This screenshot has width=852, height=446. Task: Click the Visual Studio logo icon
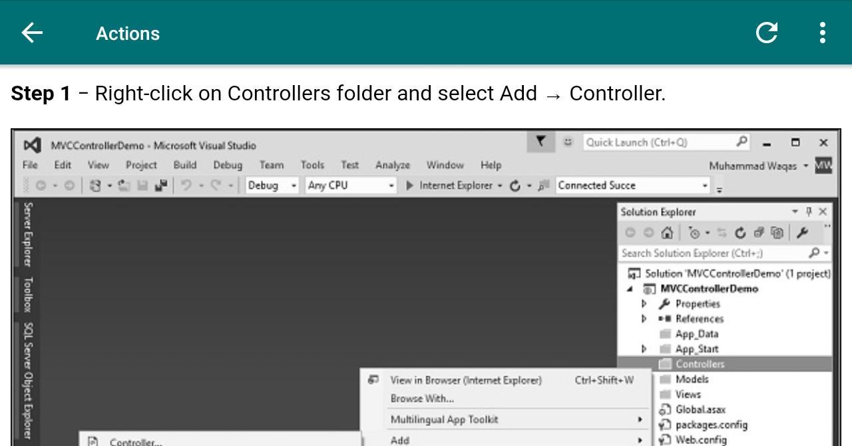[32, 145]
